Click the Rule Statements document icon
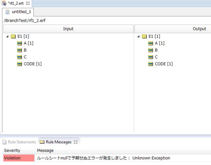This screenshot has width=211, height=165. pyautogui.click(x=4, y=142)
